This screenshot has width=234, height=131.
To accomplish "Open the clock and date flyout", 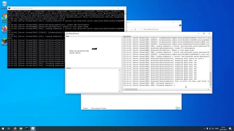I will click(223, 128).
